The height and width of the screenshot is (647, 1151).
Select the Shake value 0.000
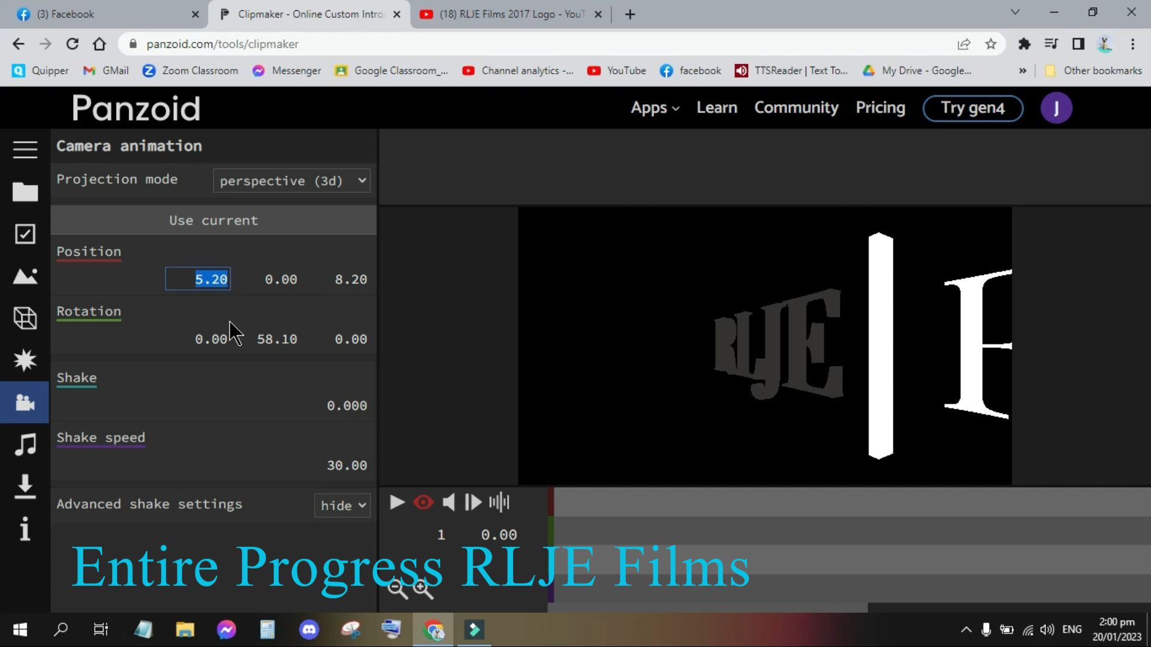(x=346, y=406)
